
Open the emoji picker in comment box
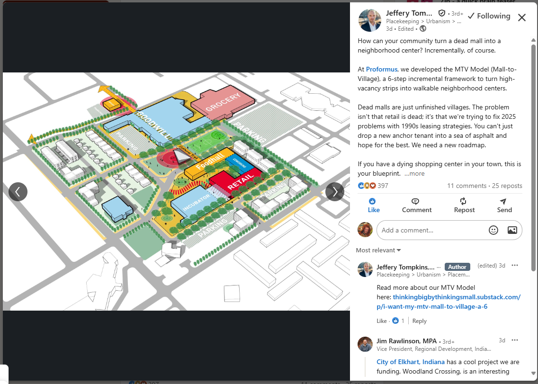(x=493, y=230)
